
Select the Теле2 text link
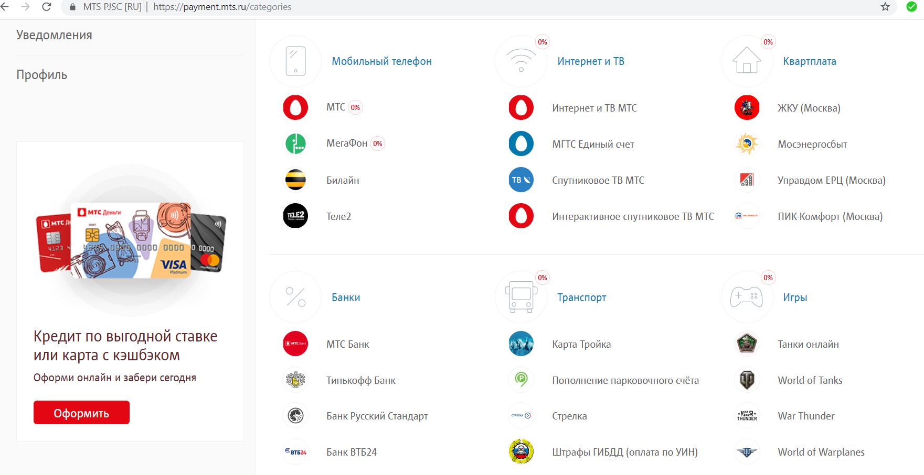(338, 216)
